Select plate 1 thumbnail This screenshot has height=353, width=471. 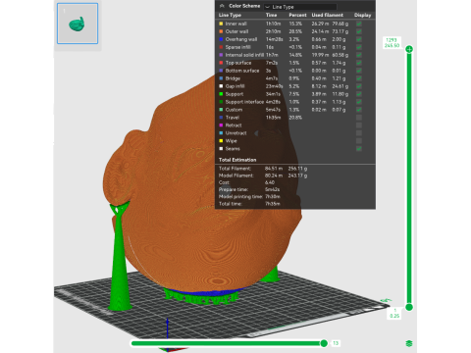point(78,24)
